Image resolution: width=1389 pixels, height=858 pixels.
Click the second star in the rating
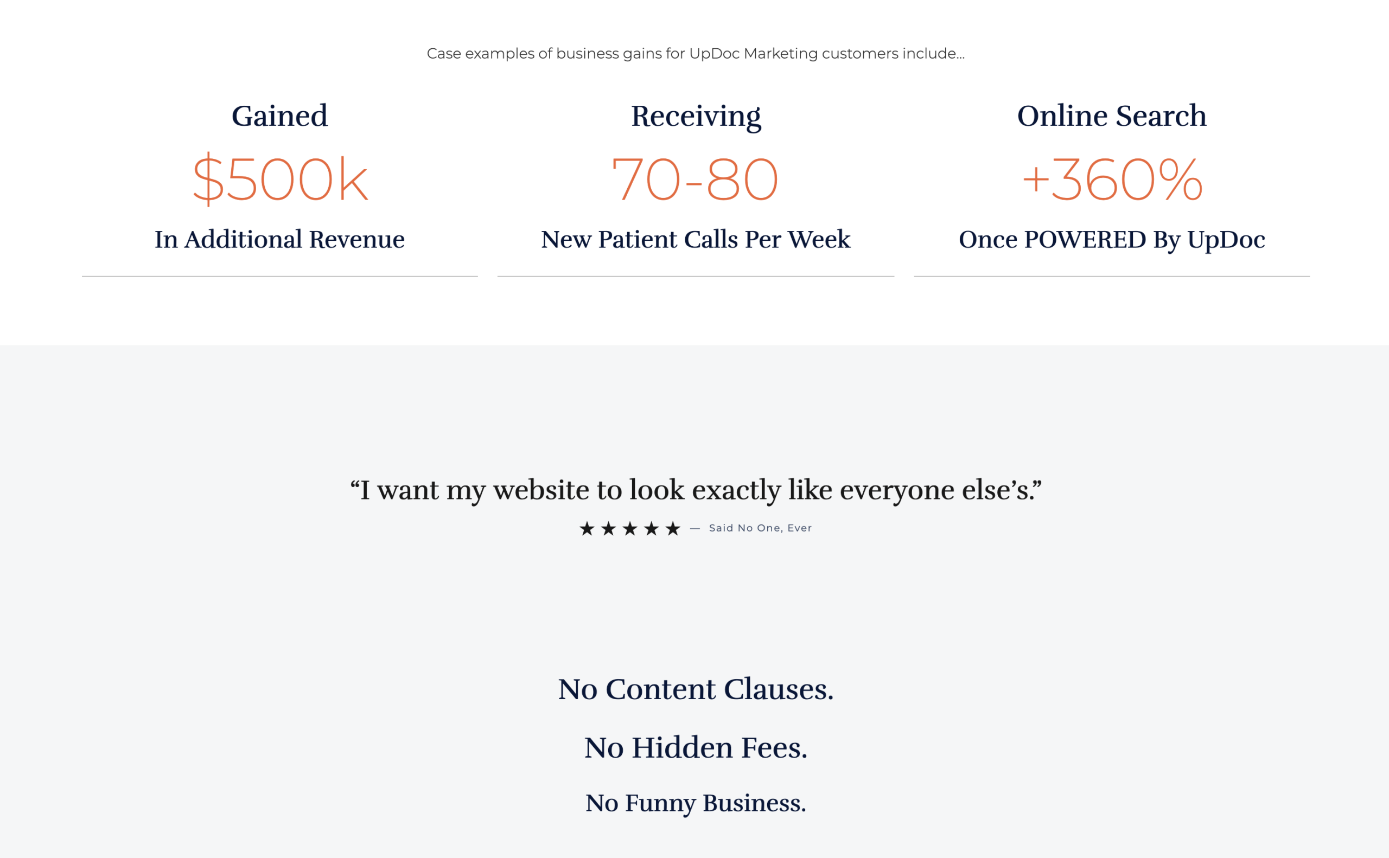click(609, 529)
